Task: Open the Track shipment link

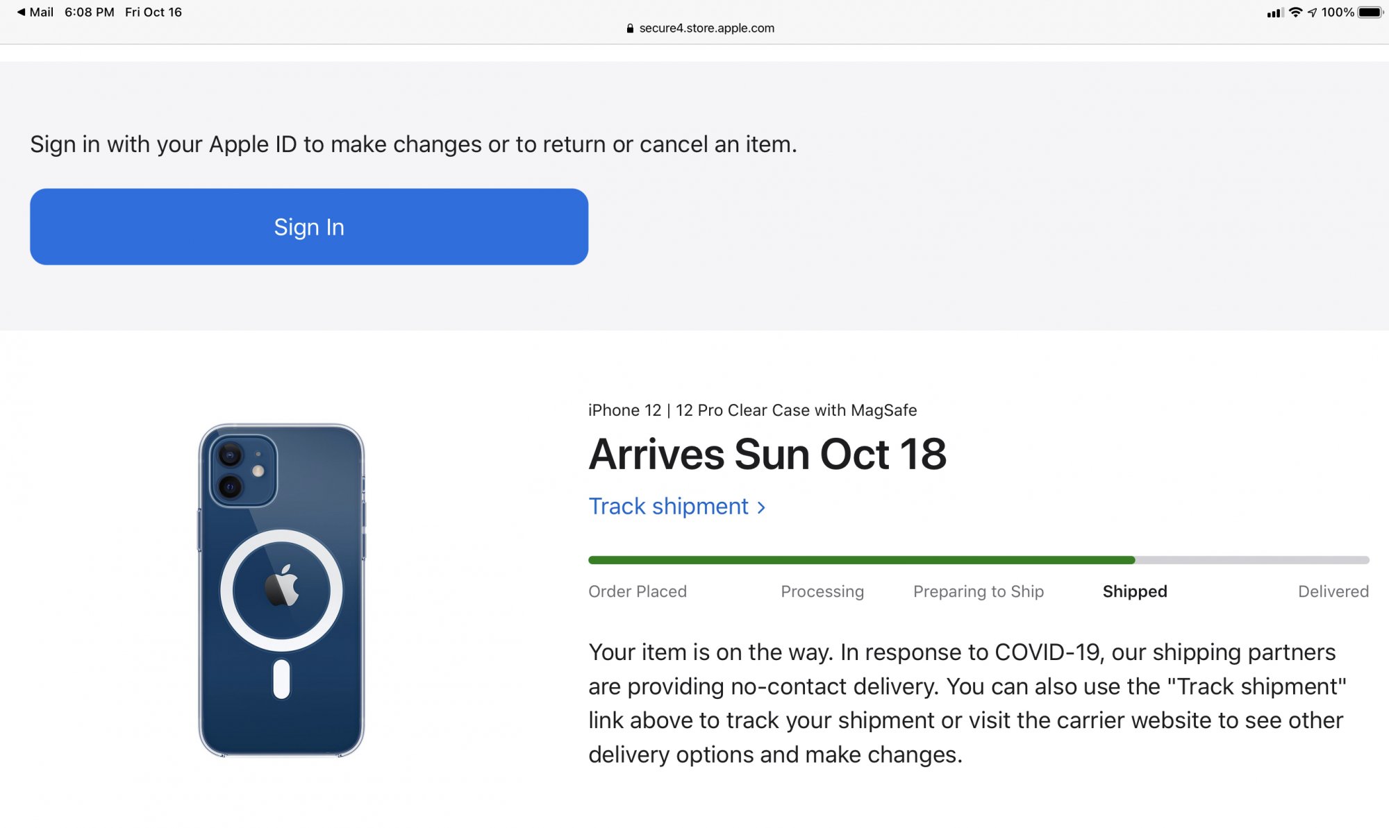Action: click(668, 507)
